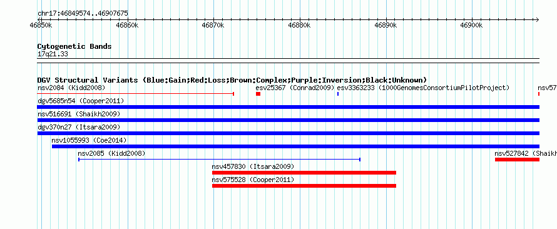Select the blue nsv516691 gain bar
Viewport: 557px width, 229px height.
(289, 120)
